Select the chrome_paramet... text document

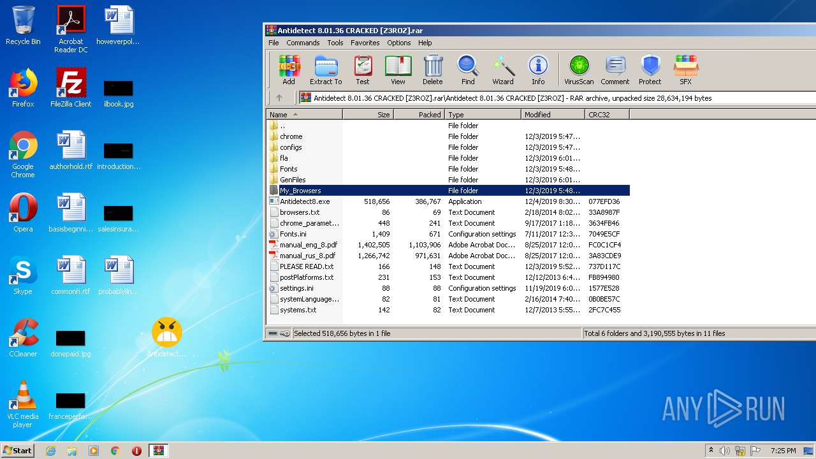pyautogui.click(x=448, y=223)
